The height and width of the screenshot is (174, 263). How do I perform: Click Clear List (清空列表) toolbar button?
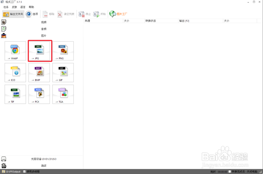tap(66, 14)
